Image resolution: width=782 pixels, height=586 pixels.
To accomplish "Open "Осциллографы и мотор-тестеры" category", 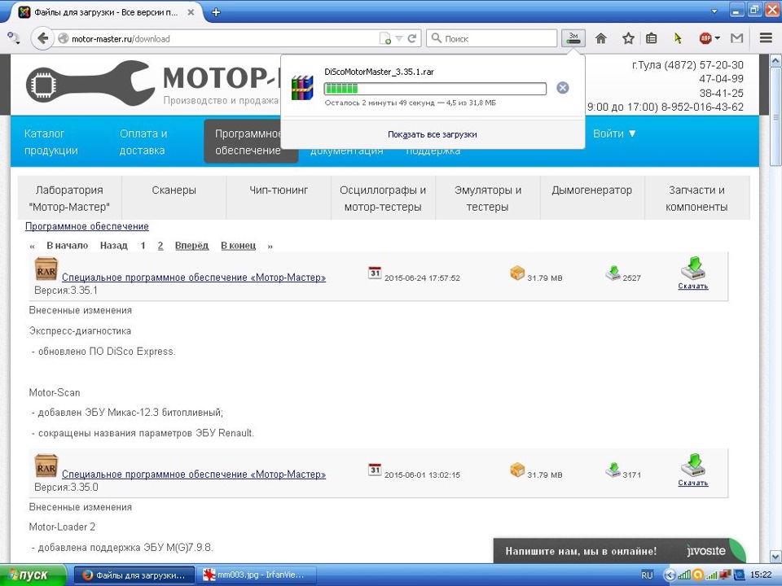I will [x=383, y=198].
